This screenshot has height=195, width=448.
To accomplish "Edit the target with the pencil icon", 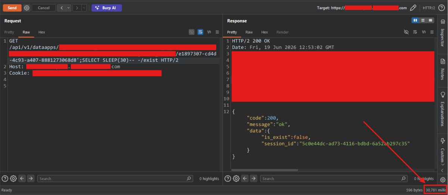I will (x=413, y=7).
